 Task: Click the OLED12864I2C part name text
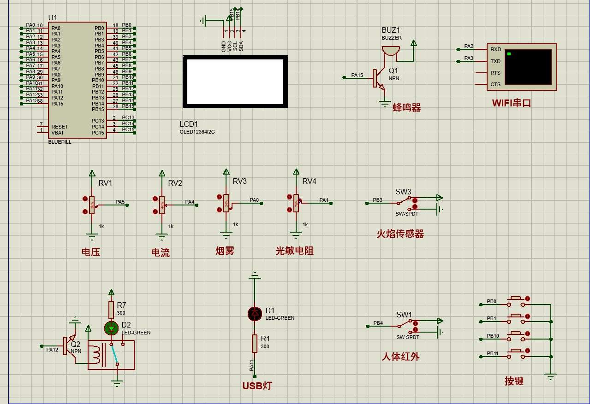(x=197, y=132)
